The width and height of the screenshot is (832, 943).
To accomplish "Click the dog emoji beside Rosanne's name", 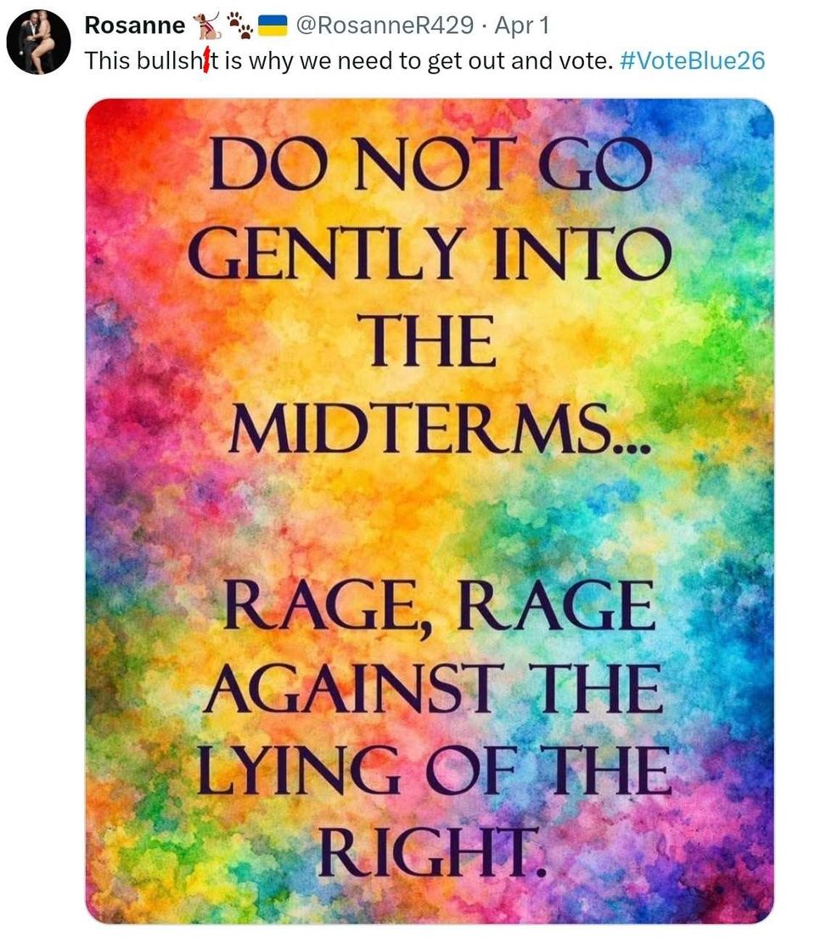I will (x=205, y=26).
